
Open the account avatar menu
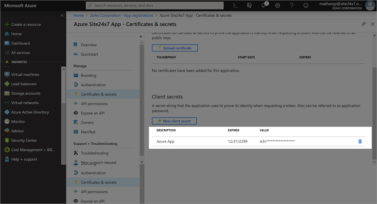point(370,5)
